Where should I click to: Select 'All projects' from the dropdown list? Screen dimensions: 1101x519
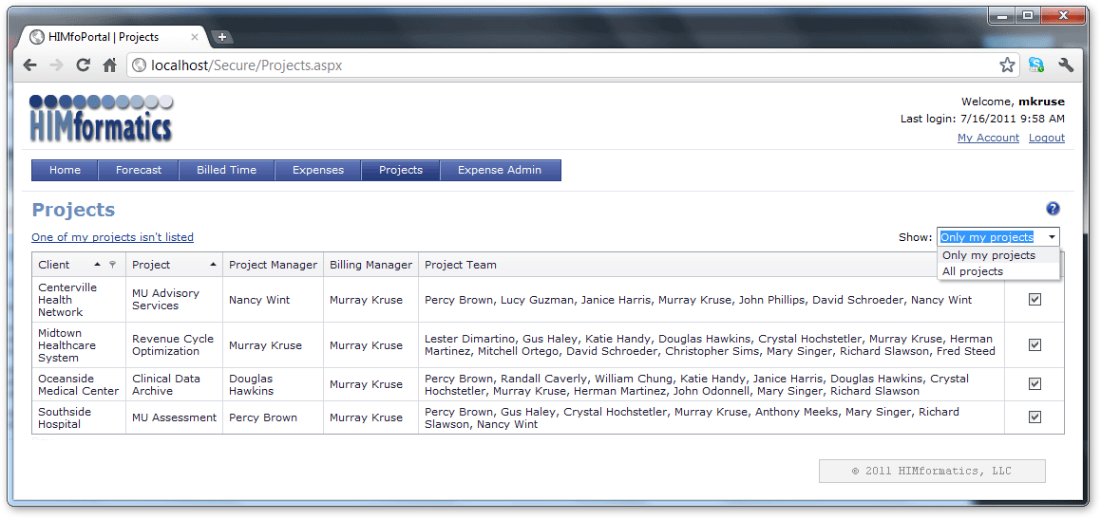tap(973, 271)
